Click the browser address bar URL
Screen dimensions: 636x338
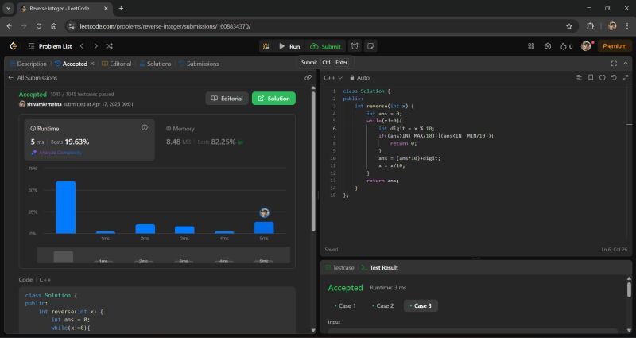165,26
